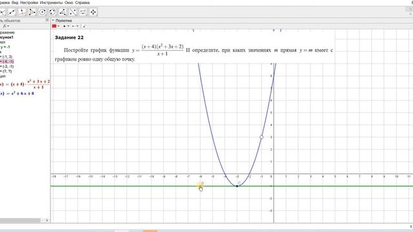The width and height of the screenshot is (413, 232).
Task: Click the Рисунок1 image entry
Action: (x=6, y=37)
